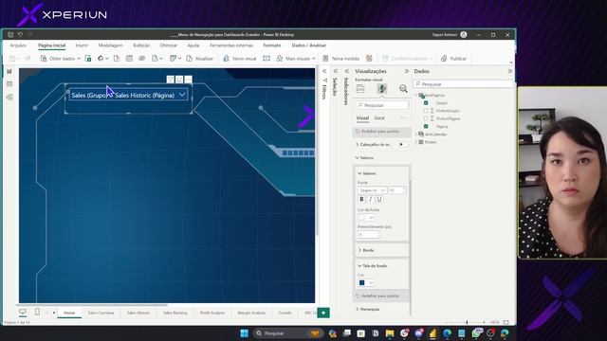Add a new page with plus button
The width and height of the screenshot is (607, 341).
pos(323,313)
